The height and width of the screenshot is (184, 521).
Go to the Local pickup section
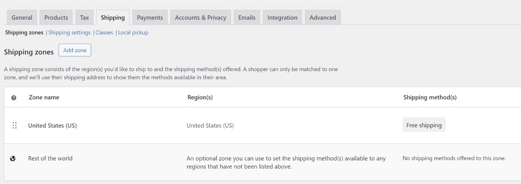coord(133,32)
